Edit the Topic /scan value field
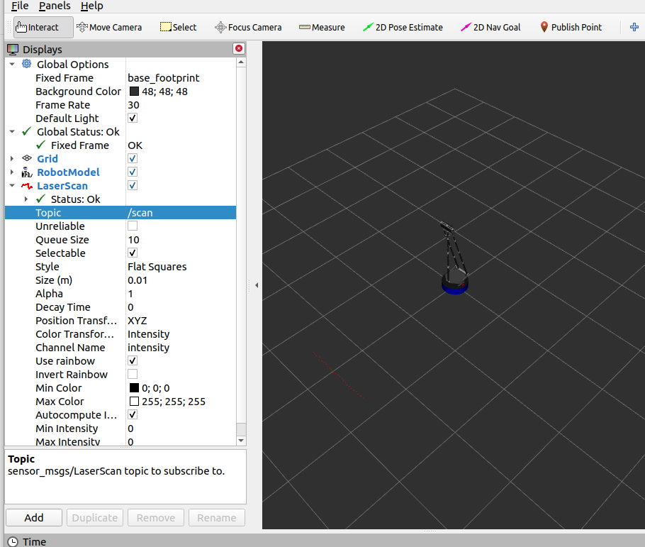Viewport: 645px width, 547px height. tap(181, 213)
